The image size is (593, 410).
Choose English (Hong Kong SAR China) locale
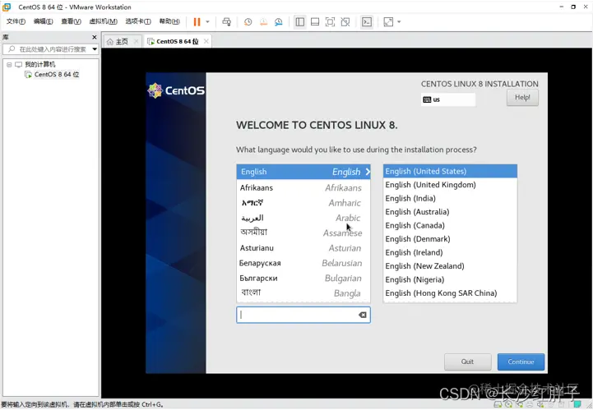(x=450, y=293)
